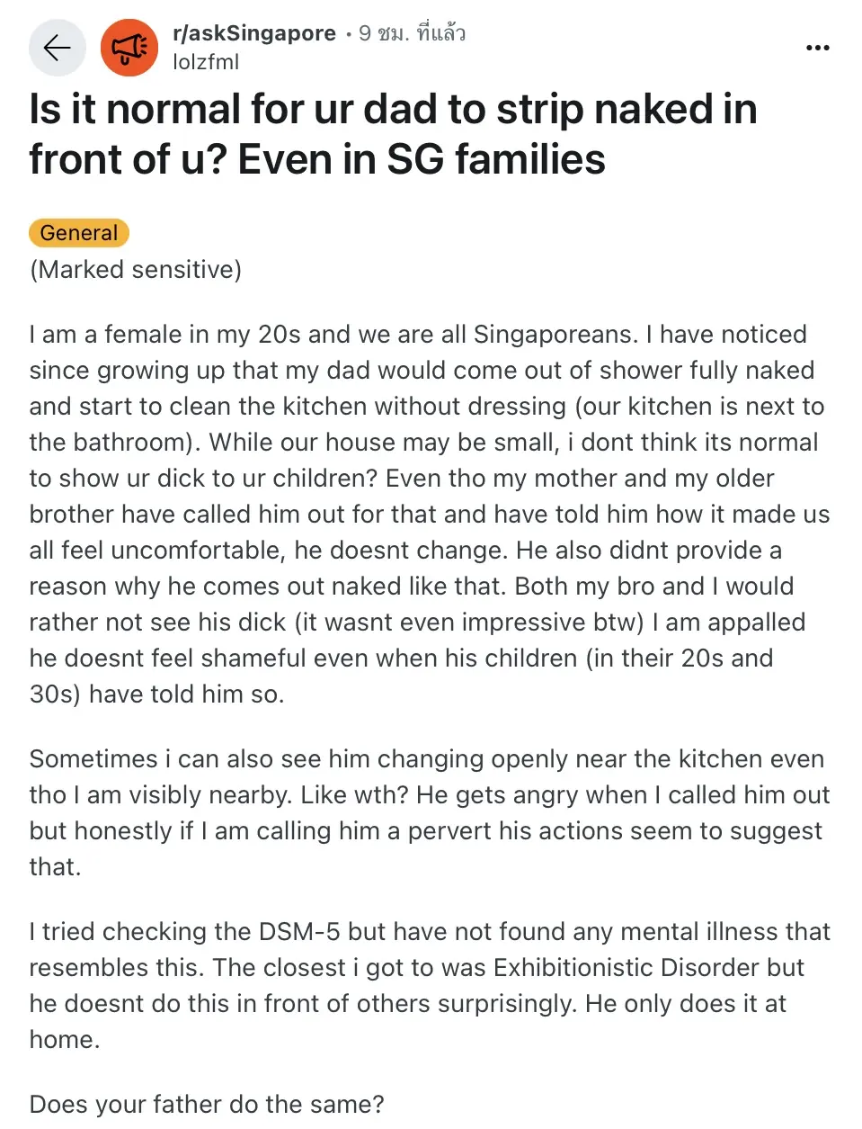Image resolution: width=862 pixels, height=1129 pixels.
Task: Open the three-dot post options menu
Action: (x=818, y=48)
